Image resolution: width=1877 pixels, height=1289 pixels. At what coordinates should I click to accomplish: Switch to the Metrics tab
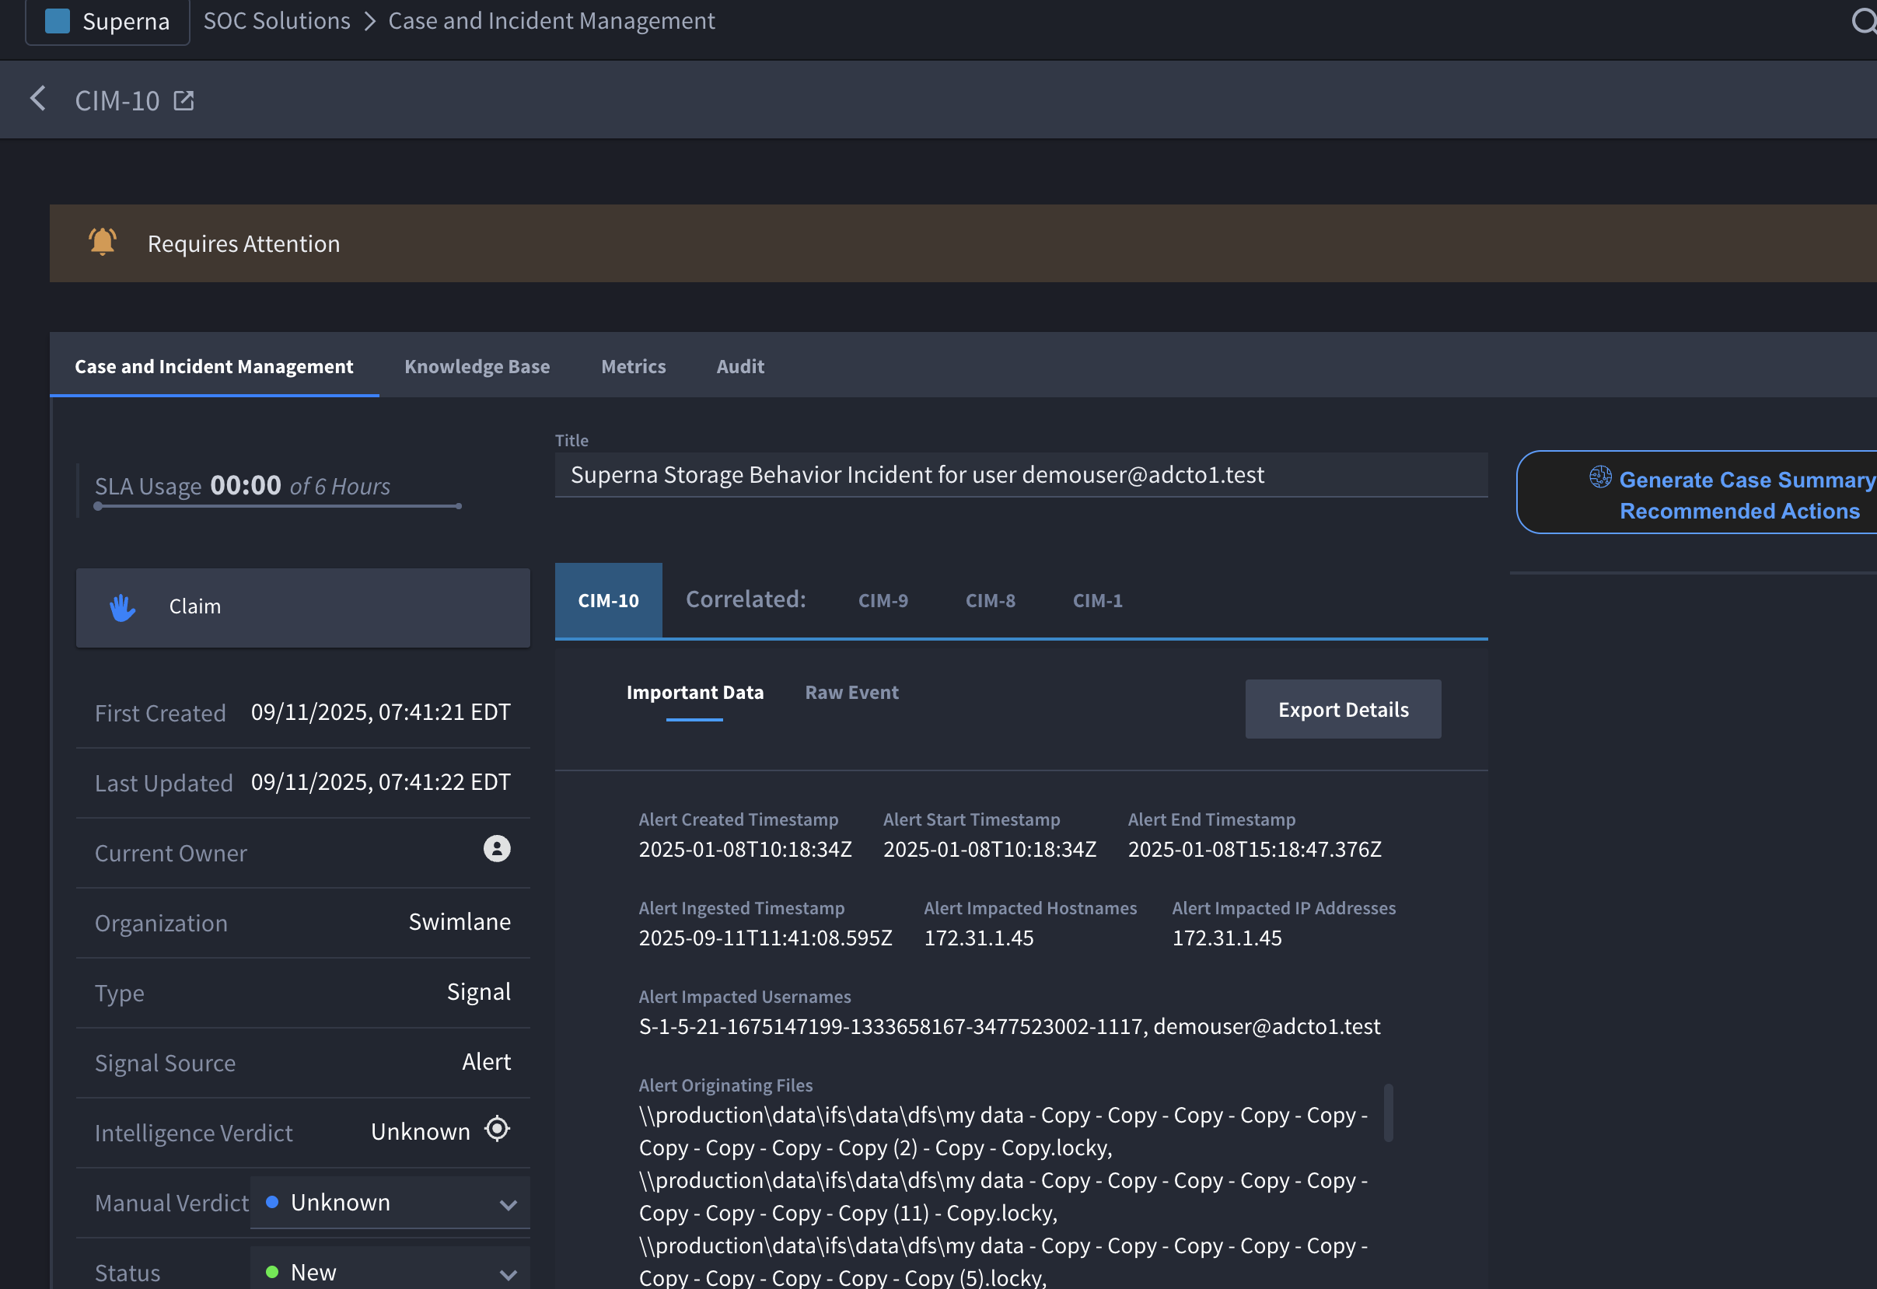click(633, 367)
